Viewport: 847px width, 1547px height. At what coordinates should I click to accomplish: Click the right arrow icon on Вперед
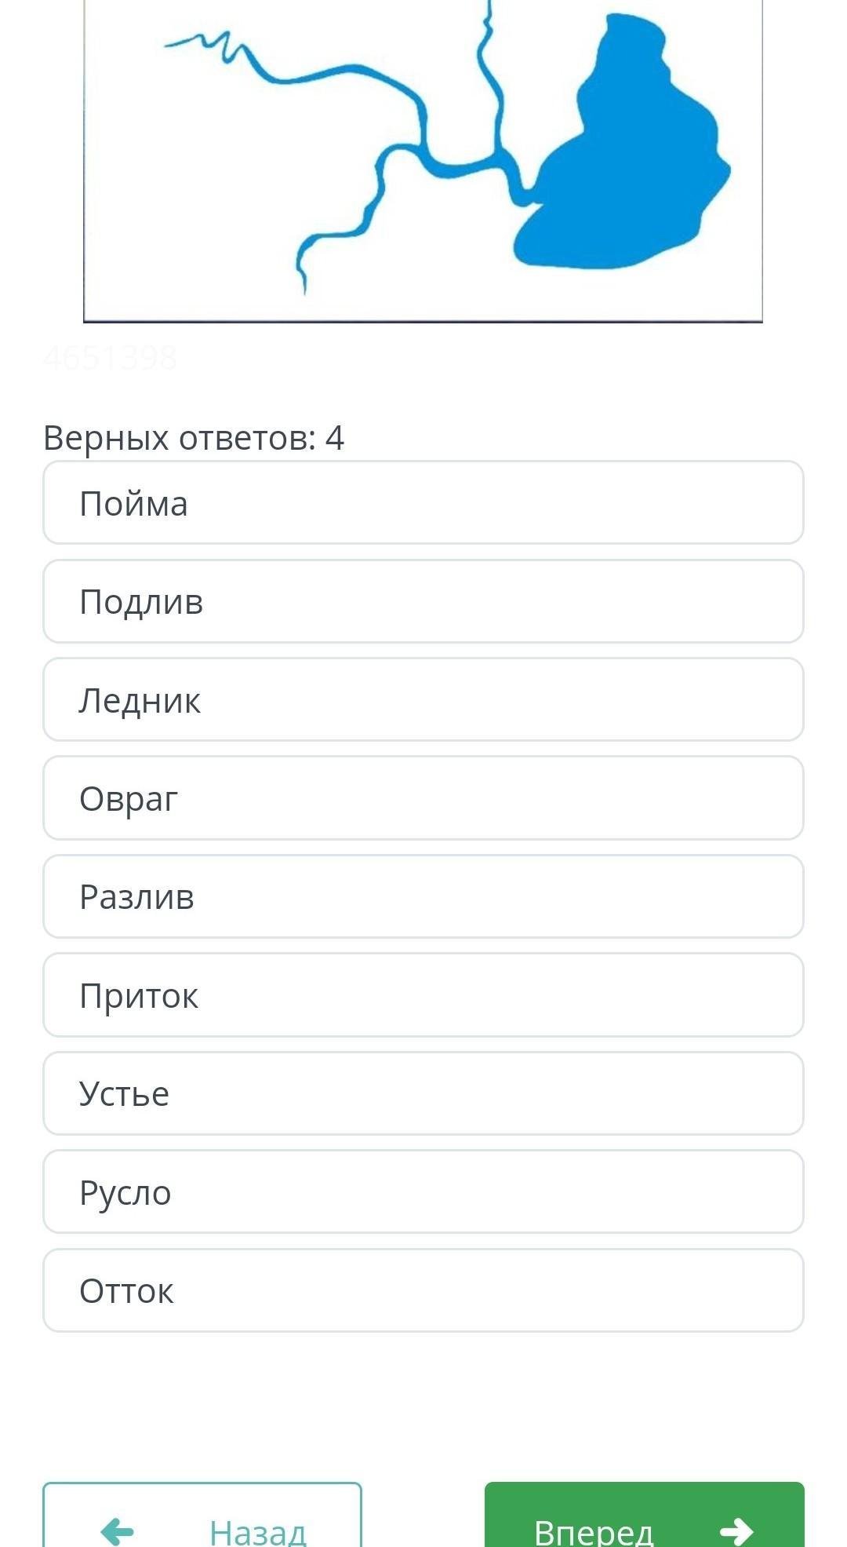click(x=736, y=1531)
